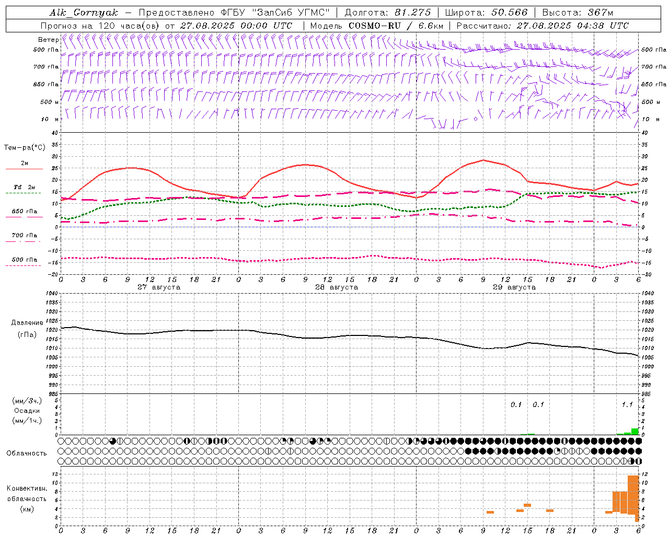Click the 'Облачность' cloud cover label

point(27,453)
